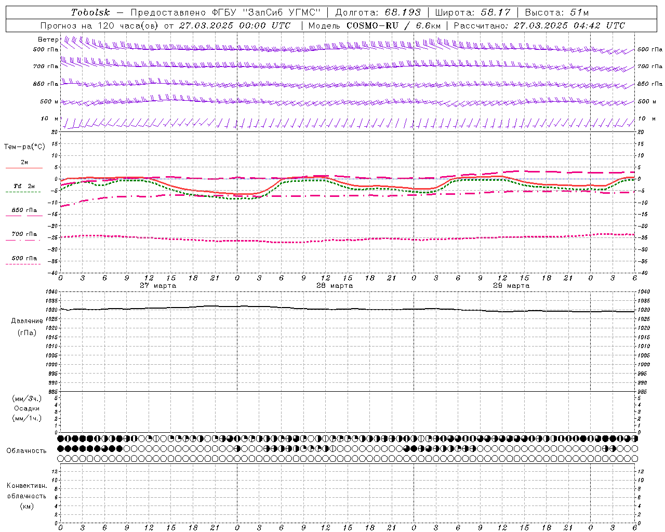Click the Модель COSMO-RU / 6.6км label
Viewport: 665px width, 532px height.
[375, 25]
